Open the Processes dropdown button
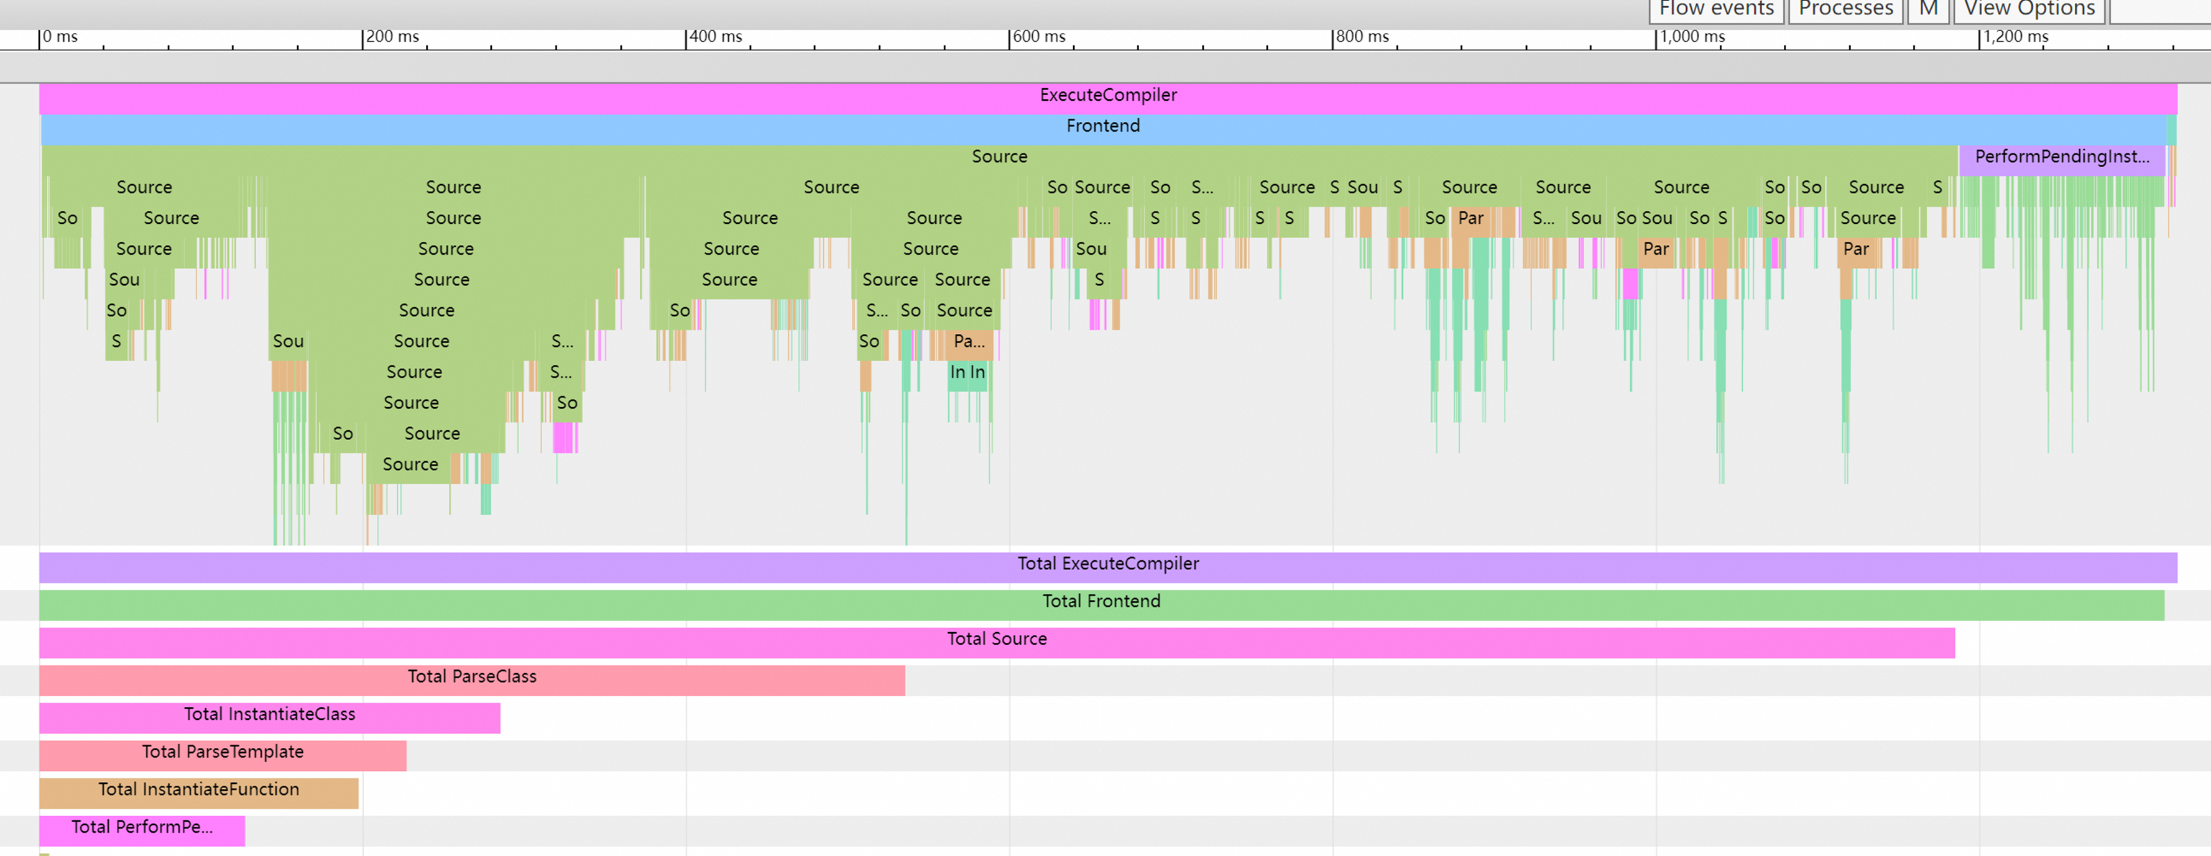Screen dimensions: 2211x856 [1845, 9]
